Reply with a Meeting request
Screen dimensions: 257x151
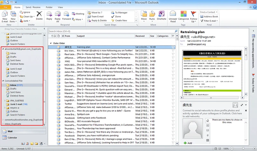(78, 14)
